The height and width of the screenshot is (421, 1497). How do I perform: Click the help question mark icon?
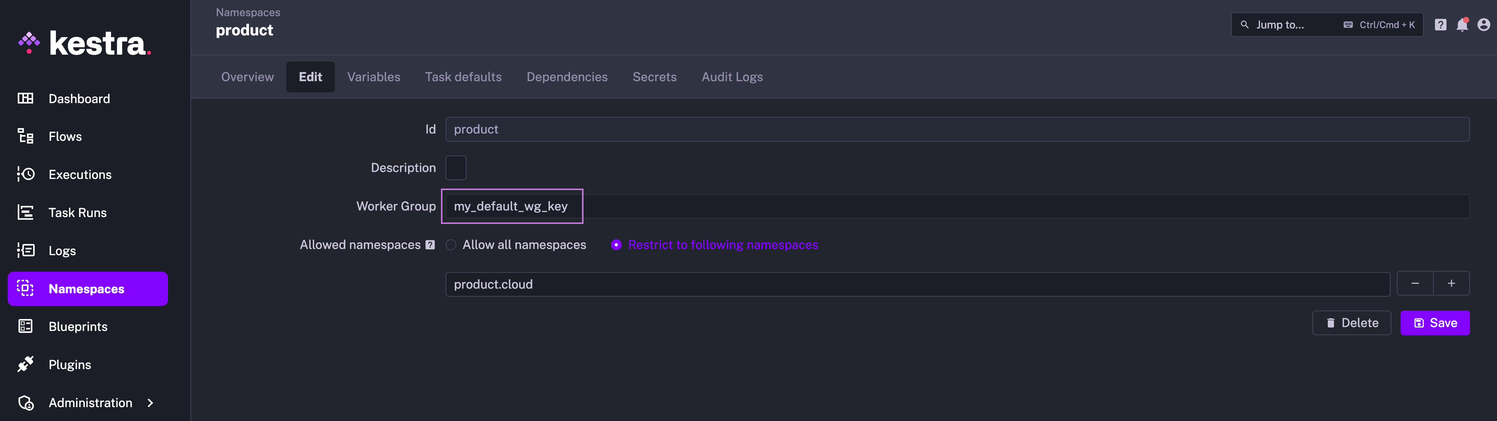click(1440, 25)
